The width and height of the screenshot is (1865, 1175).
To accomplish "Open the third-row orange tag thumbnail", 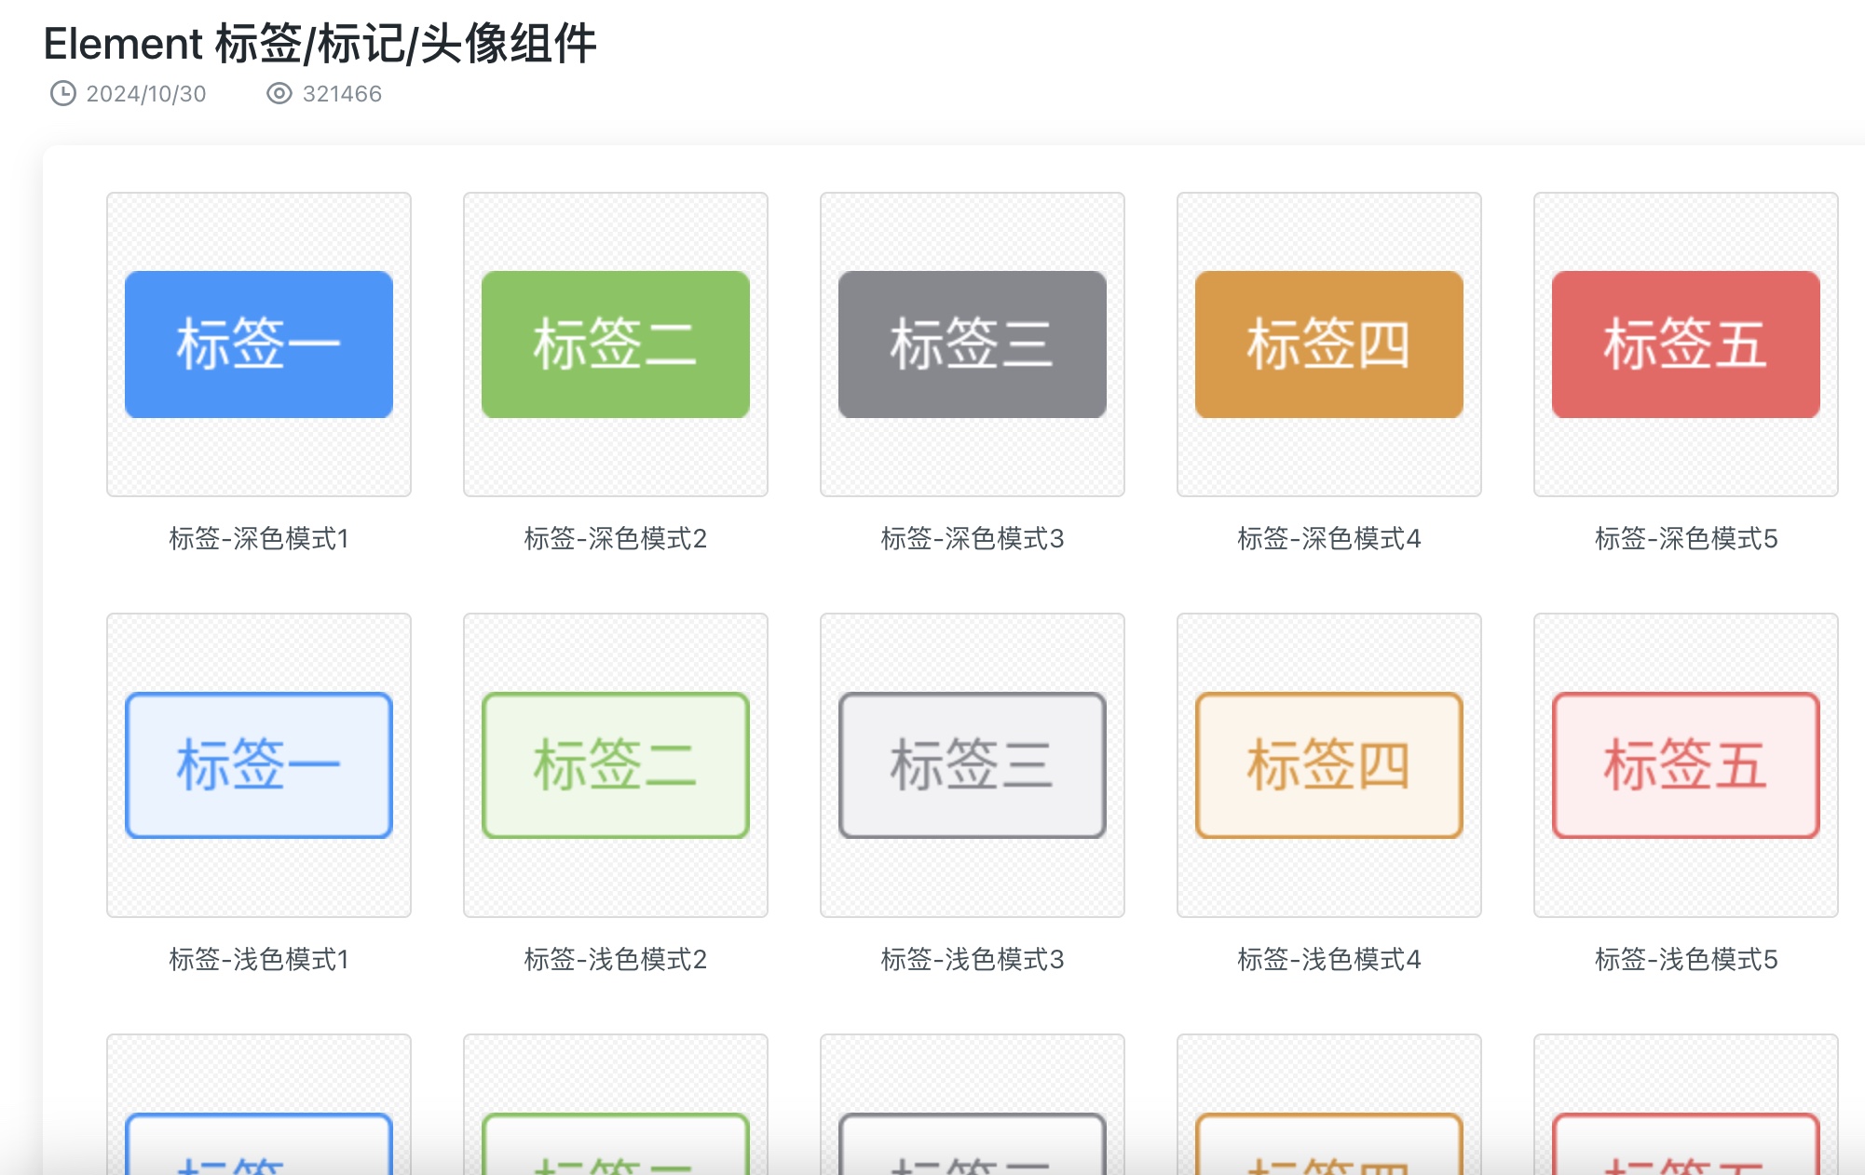I will coord(1329,1105).
